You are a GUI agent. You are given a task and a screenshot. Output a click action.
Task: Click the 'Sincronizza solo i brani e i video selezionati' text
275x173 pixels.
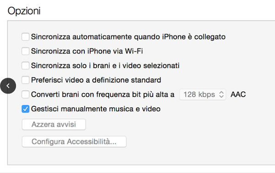105,66
